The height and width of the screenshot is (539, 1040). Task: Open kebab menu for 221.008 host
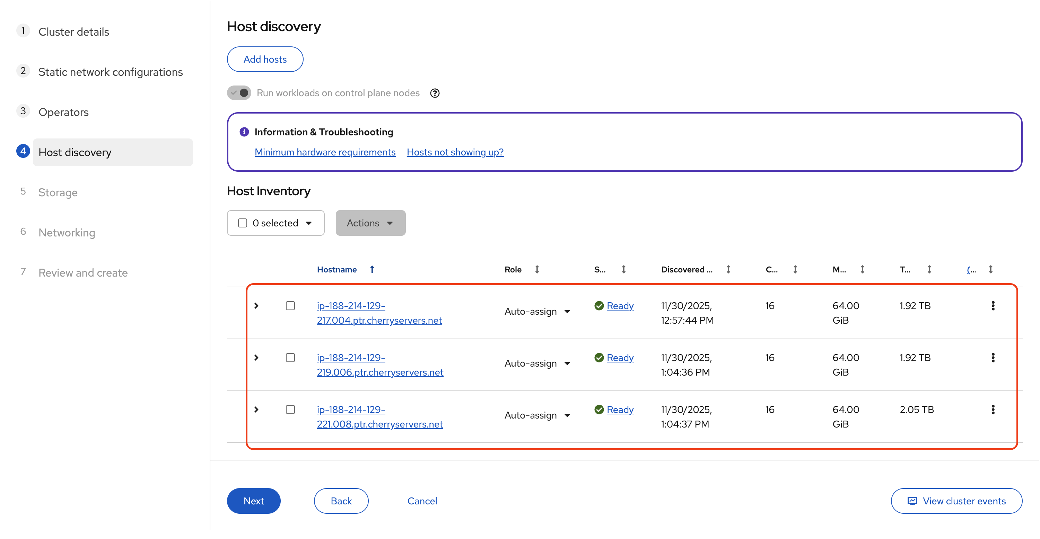click(x=993, y=410)
